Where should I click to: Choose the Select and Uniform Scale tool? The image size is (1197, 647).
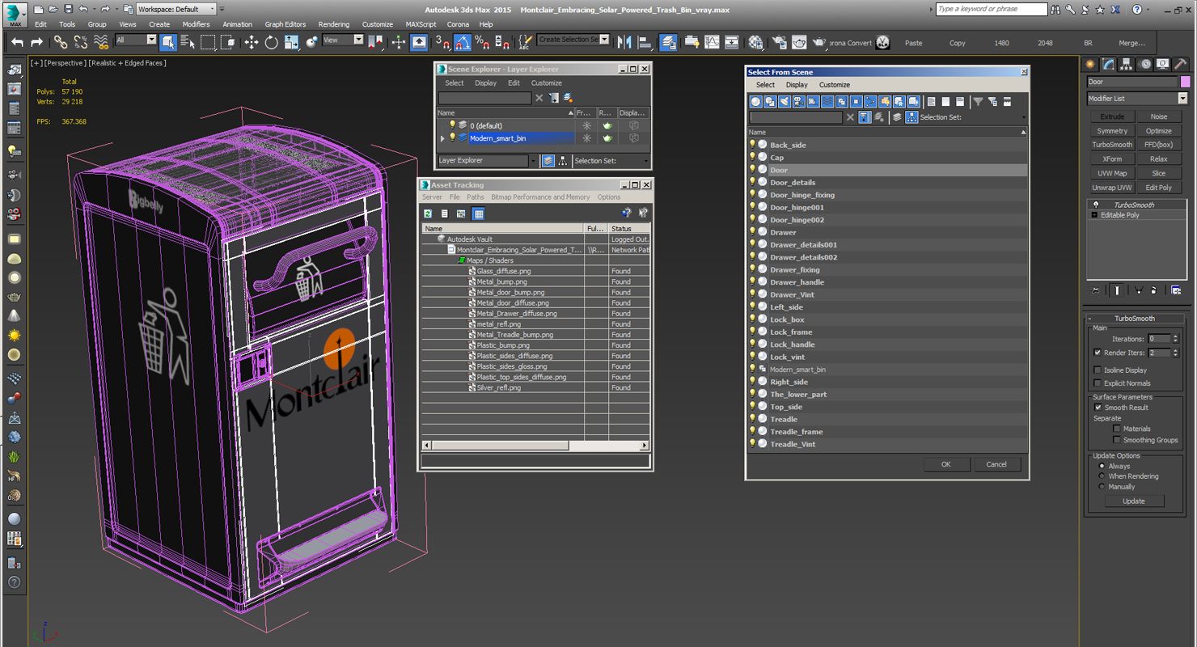[291, 42]
